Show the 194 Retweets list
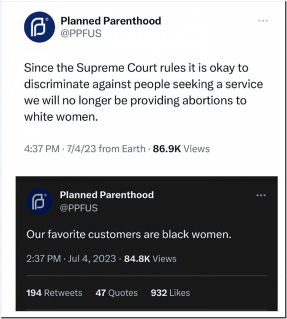Image resolution: width=287 pixels, height=319 pixels. click(x=54, y=293)
